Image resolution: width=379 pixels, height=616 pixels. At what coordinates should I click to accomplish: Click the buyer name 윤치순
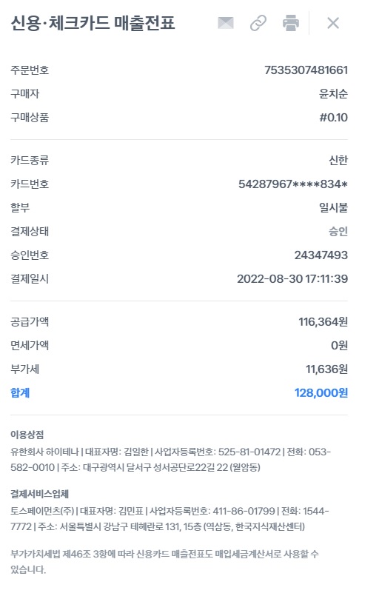pos(333,93)
